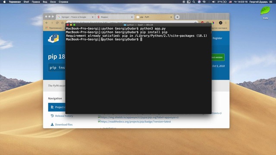This screenshot has height=155, width=276.
Task: Reload the browser page
Action: 57,23
